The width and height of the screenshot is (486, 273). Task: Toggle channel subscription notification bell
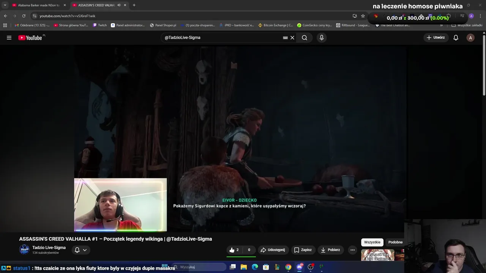(x=81, y=250)
